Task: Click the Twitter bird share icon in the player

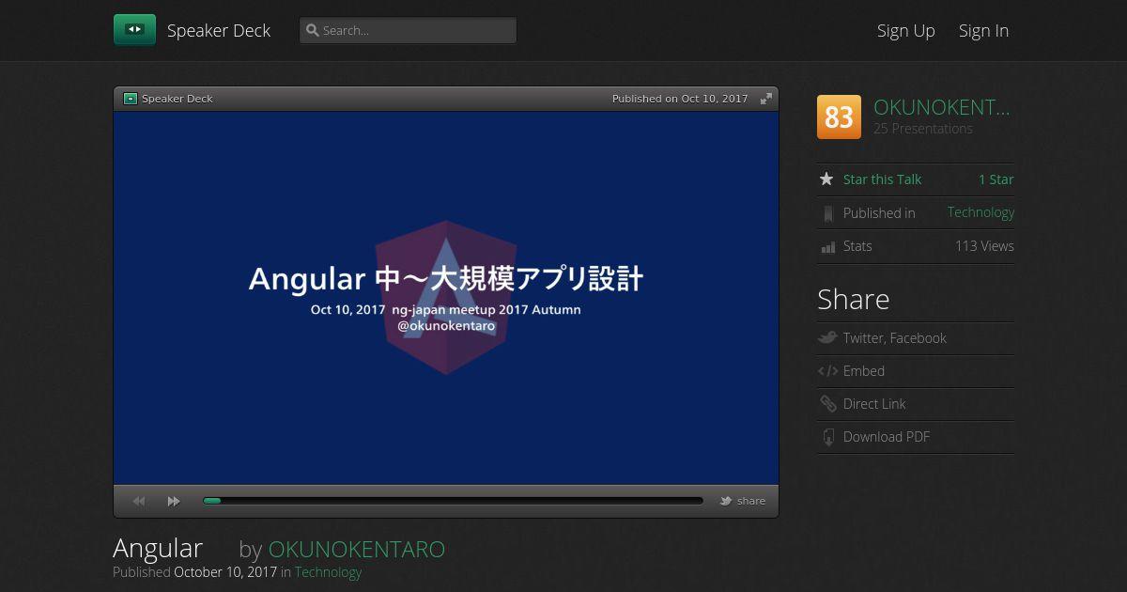Action: pos(725,501)
